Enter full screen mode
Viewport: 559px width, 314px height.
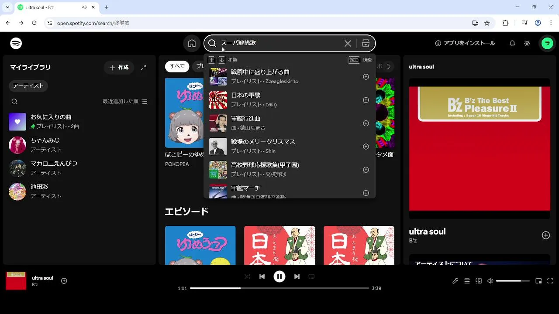click(x=550, y=281)
